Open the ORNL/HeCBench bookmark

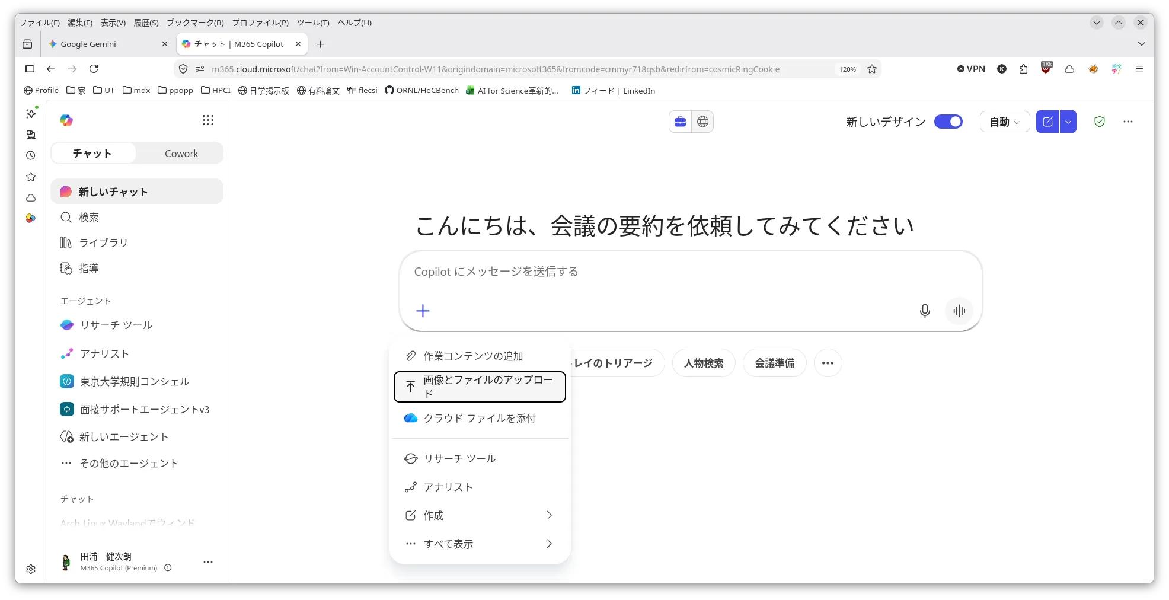coord(421,90)
